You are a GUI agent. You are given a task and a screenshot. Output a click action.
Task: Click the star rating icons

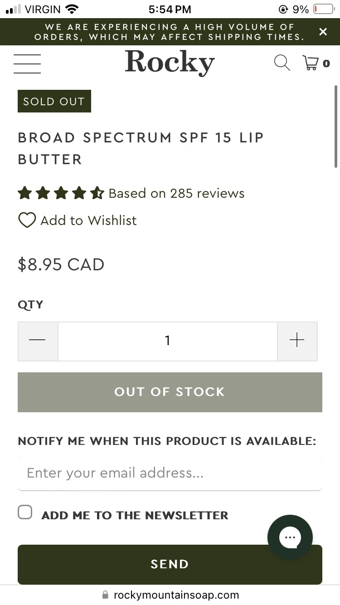click(61, 194)
